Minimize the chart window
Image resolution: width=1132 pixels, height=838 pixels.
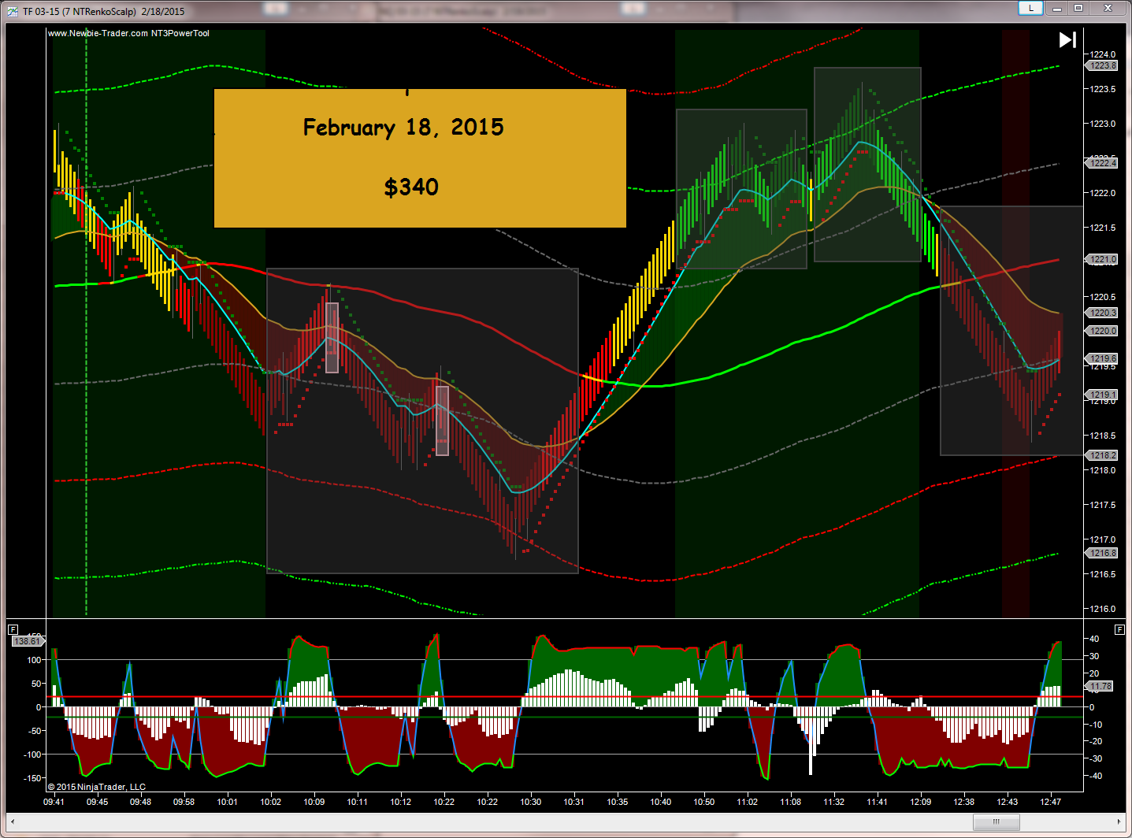click(x=1057, y=9)
